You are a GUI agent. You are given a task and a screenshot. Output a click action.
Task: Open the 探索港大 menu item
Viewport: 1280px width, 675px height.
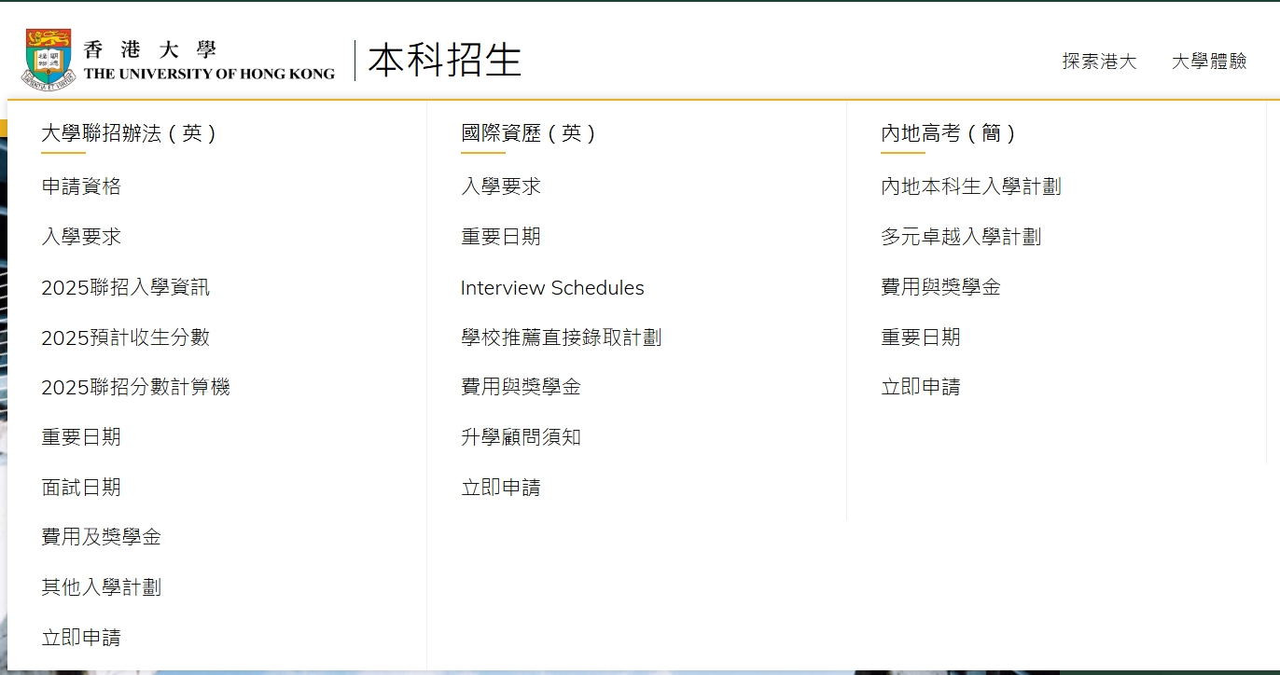pyautogui.click(x=1099, y=62)
